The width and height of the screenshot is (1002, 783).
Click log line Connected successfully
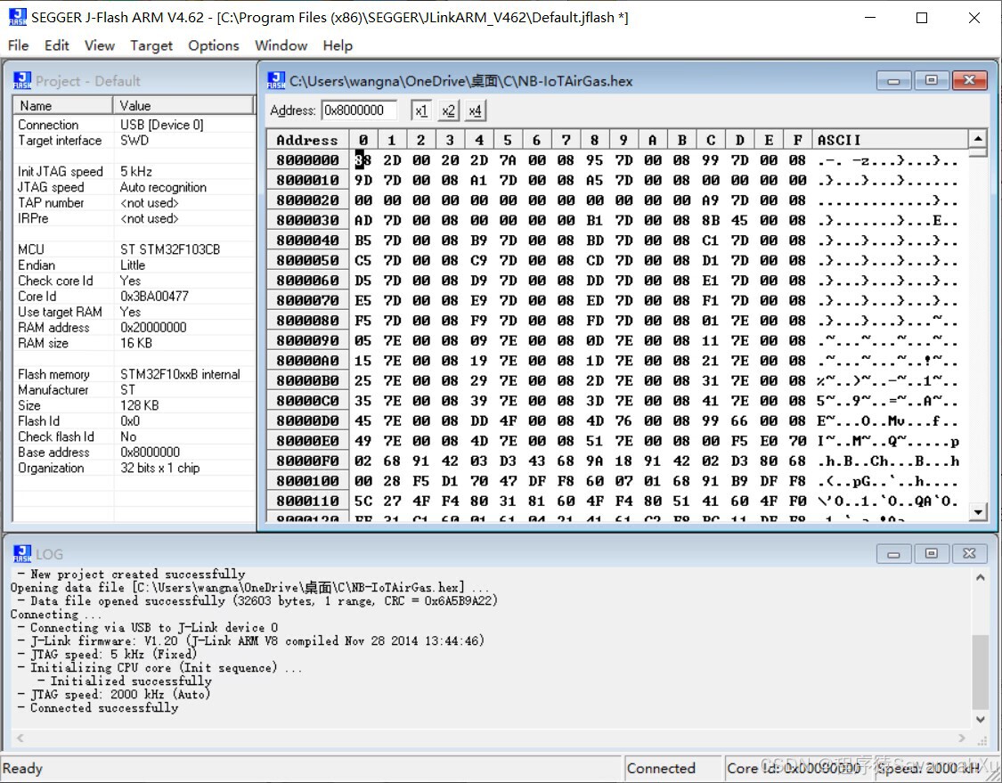[x=104, y=708]
